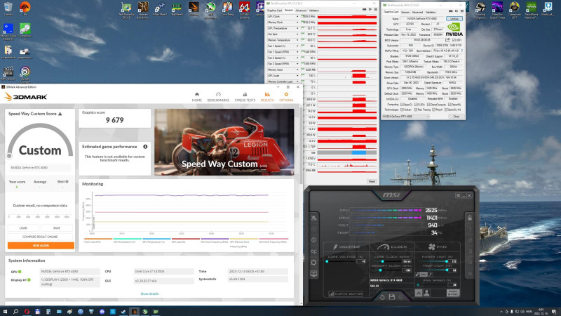The width and height of the screenshot is (561, 316).
Task: Open the GPU-Z Sensors hamburger menu
Action: (x=376, y=9)
